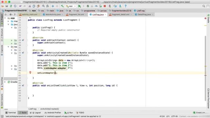Screen dimensions: 210x118
Task: Collapse the res folder in project tree
Action: click(x=9, y=47)
